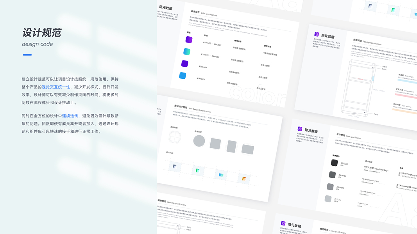
Task: Click the orange document icon under 统一风格
Action: (x=244, y=179)
